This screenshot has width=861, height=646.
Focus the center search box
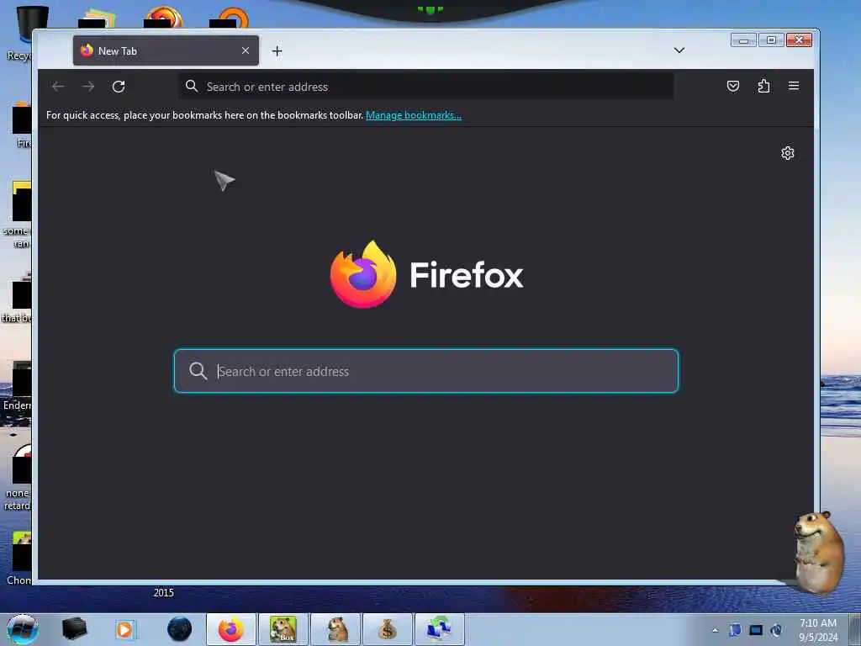pos(426,371)
